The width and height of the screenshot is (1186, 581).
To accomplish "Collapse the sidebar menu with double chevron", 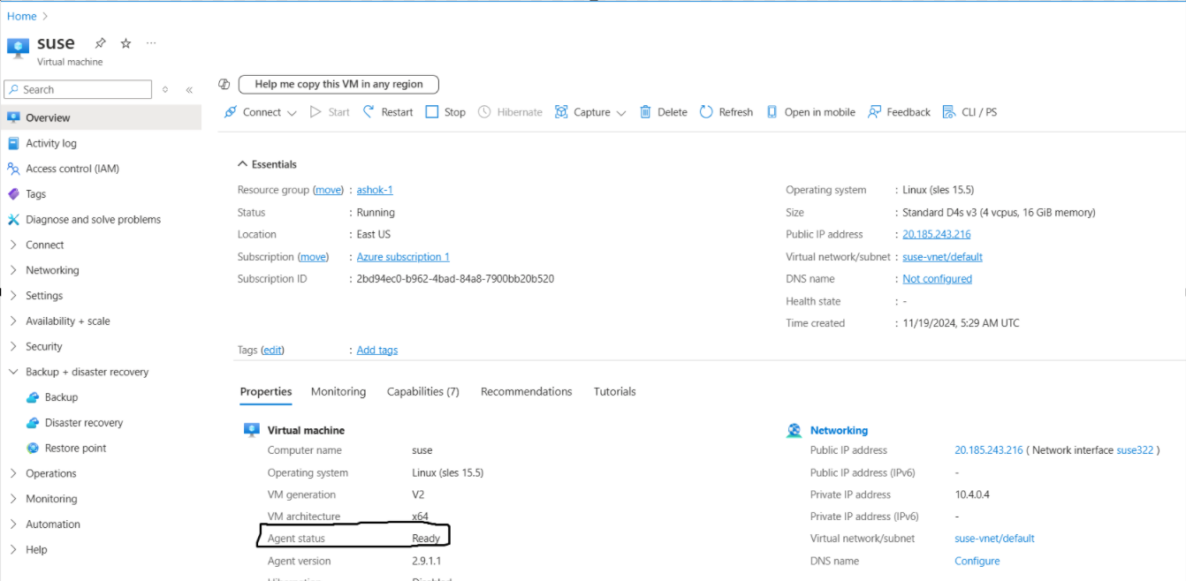I will click(189, 90).
